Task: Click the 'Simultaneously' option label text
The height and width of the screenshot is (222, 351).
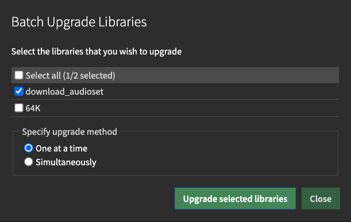Action: click(x=66, y=162)
